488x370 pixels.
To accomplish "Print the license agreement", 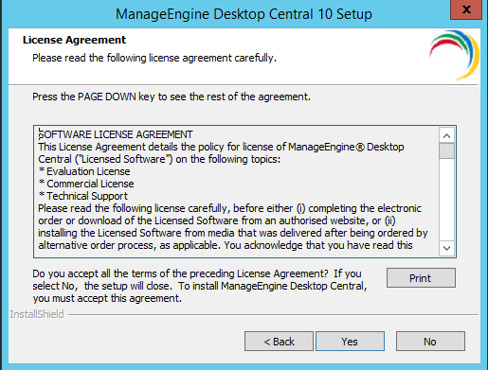I will click(x=421, y=278).
